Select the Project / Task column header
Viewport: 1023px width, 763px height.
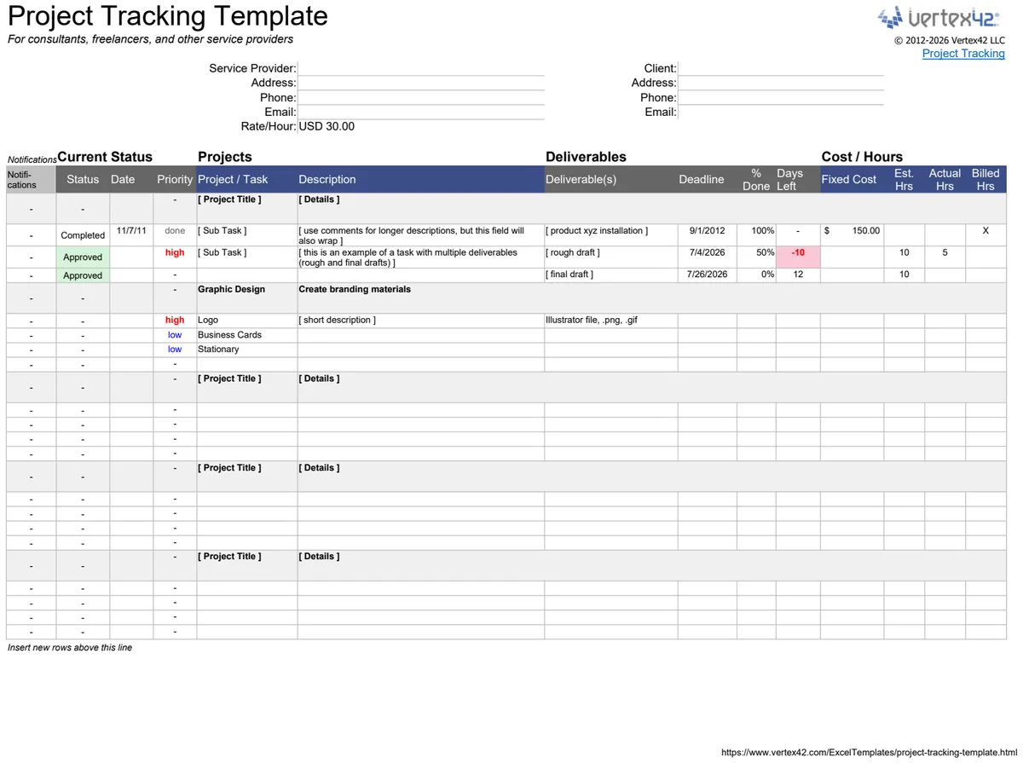(247, 179)
